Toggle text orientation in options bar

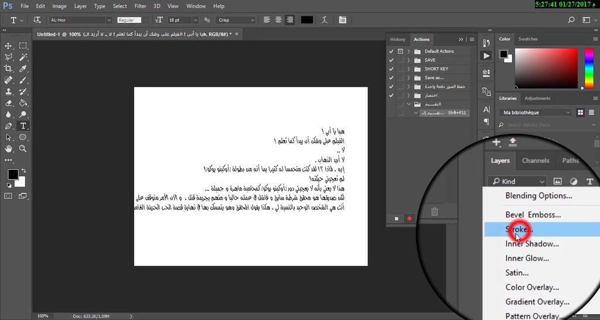tap(37, 20)
